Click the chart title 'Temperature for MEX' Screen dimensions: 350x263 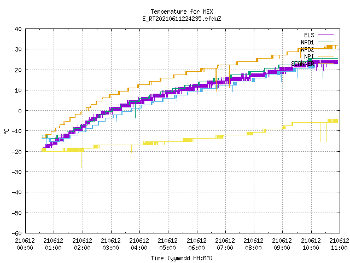pos(182,12)
